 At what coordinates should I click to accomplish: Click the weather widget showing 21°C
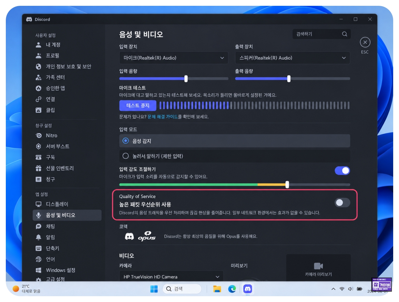[x=27, y=289]
